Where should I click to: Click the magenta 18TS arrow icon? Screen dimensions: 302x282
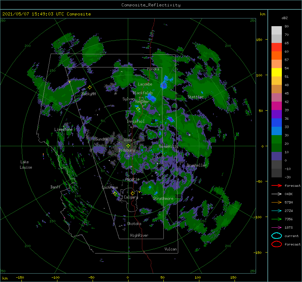point(276,228)
